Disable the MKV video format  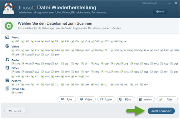[x=82, y=50]
